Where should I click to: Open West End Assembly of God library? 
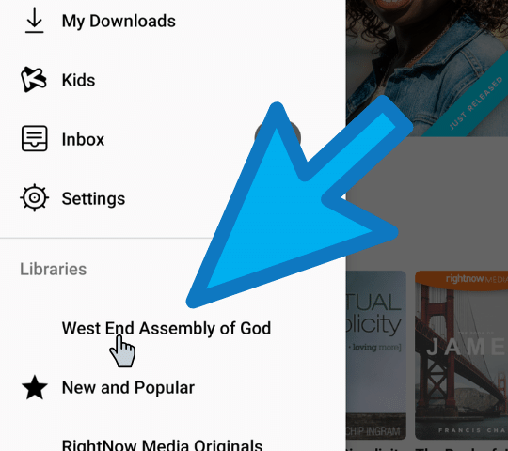167,328
